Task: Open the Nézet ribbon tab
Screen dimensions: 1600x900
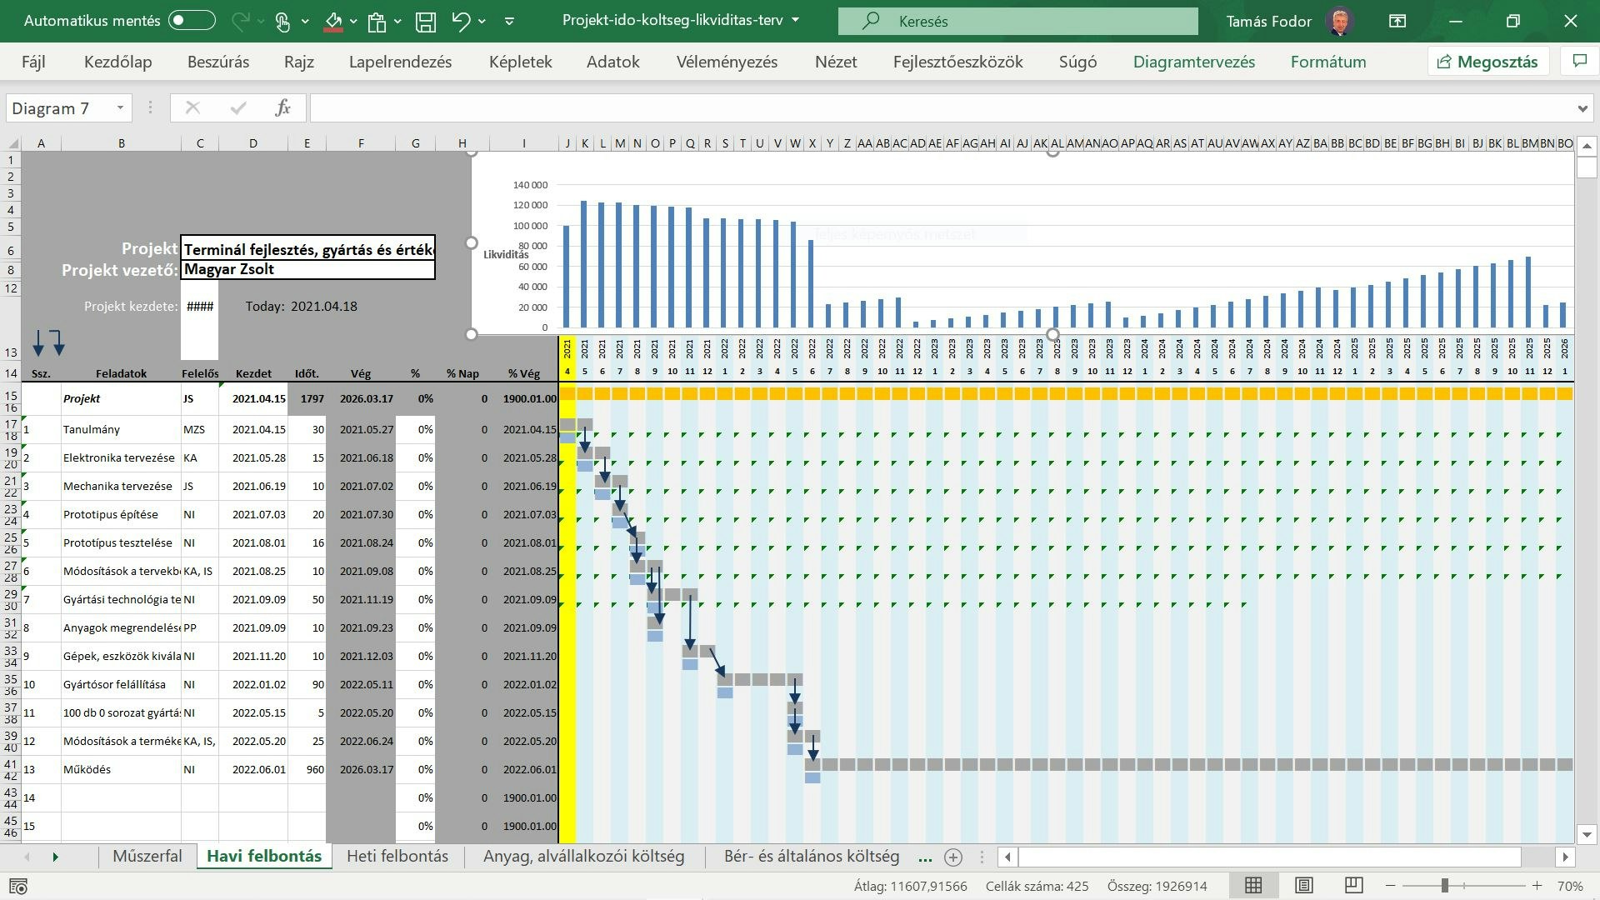Action: pyautogui.click(x=836, y=62)
